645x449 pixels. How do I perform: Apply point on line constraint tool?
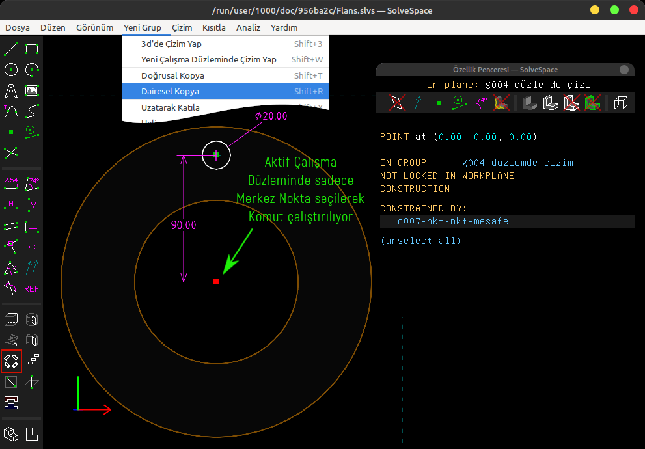[x=11, y=246]
